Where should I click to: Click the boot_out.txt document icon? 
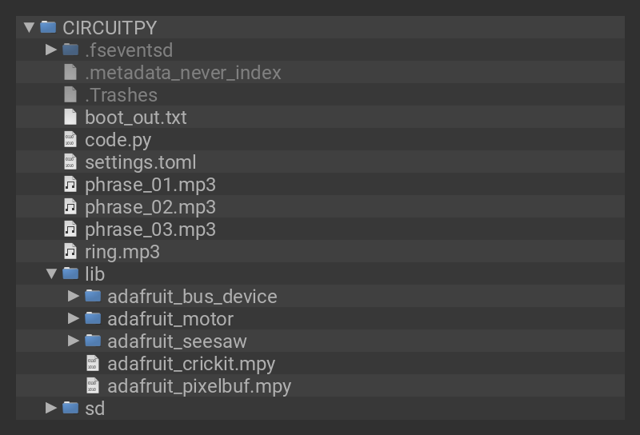(70, 117)
